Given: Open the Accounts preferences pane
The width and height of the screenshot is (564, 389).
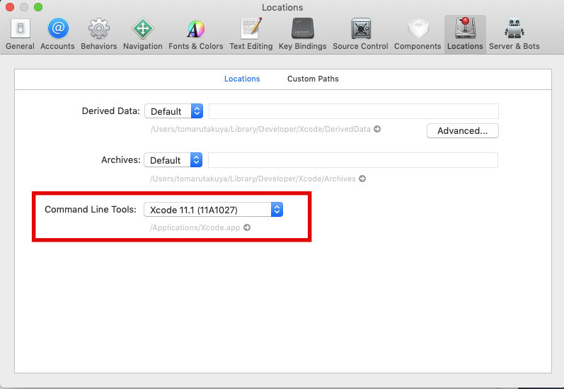Looking at the screenshot, I should click(x=57, y=35).
